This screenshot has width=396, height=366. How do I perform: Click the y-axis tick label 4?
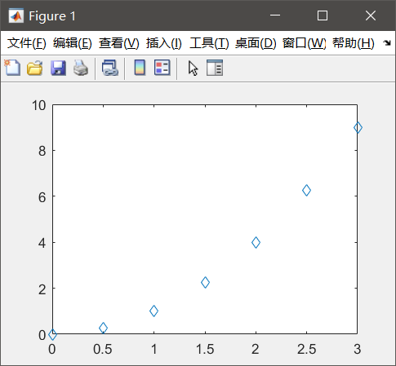click(42, 243)
